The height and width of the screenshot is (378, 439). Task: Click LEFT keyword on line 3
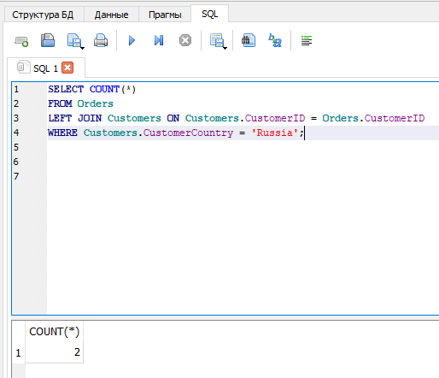click(60, 118)
